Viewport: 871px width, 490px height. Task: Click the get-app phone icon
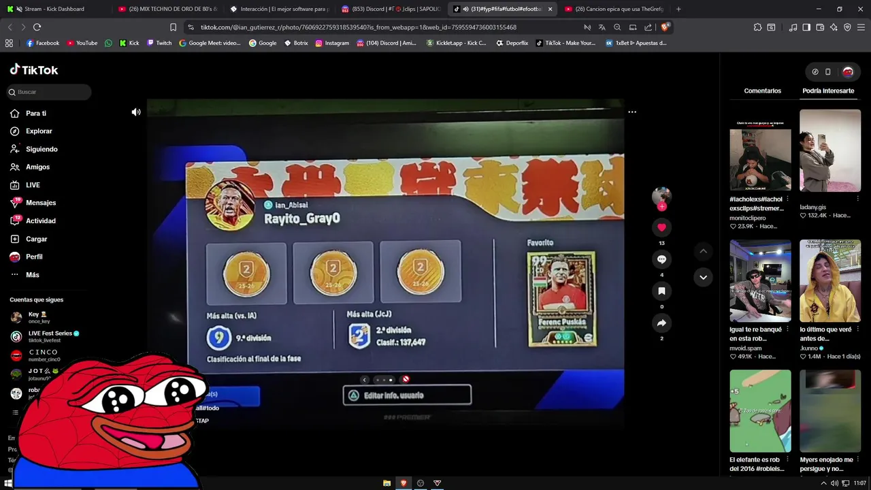pos(828,71)
